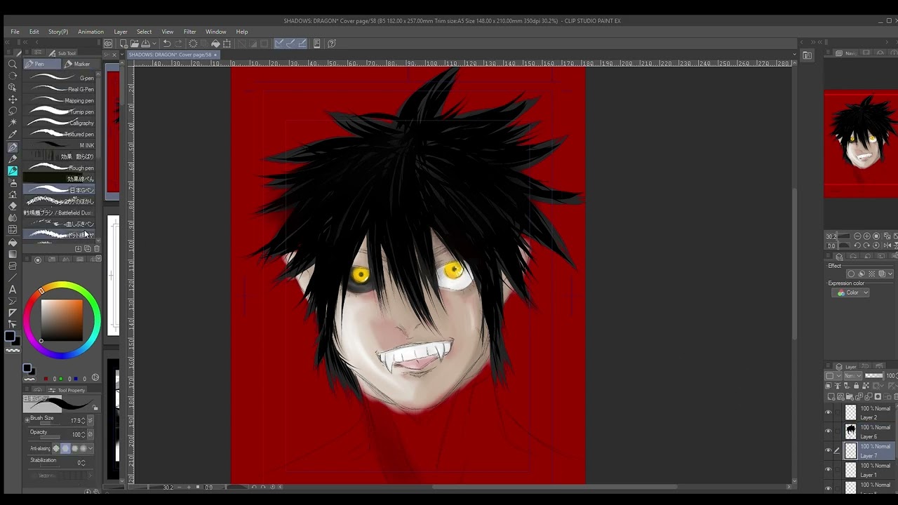The height and width of the screenshot is (505, 898).
Task: Toggle visibility of Layer 2
Action: (829, 412)
